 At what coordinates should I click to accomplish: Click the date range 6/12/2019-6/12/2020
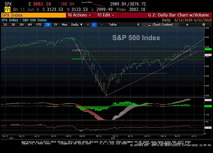pos(193,20)
